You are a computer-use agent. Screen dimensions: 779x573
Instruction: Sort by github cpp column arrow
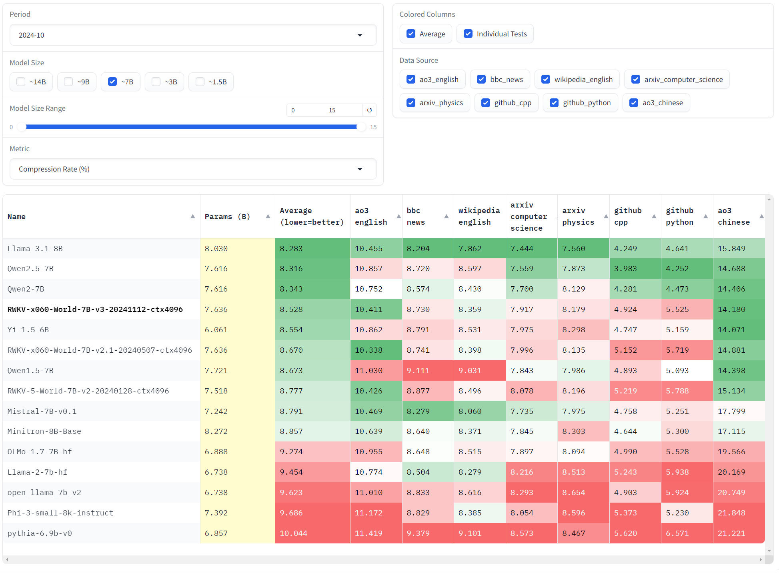click(654, 217)
